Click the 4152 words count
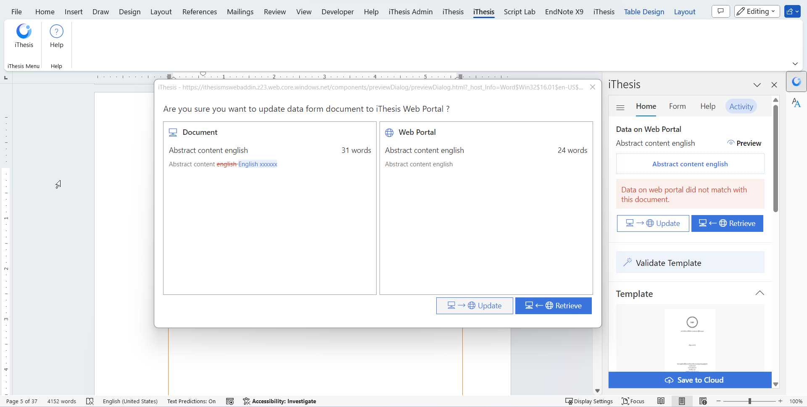 (x=62, y=402)
